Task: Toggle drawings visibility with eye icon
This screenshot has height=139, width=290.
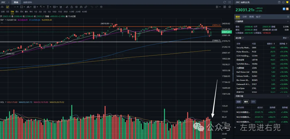Action: [x=76, y=7]
